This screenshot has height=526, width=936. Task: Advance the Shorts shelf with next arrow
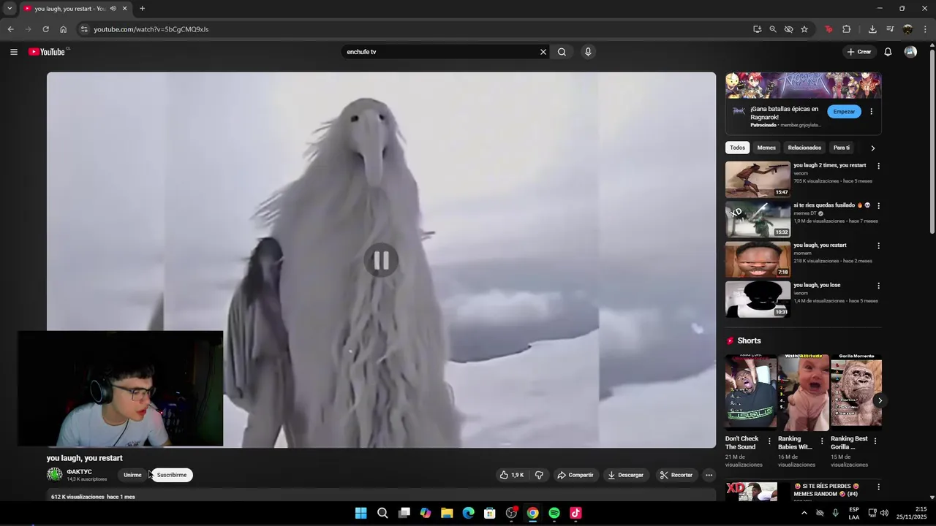880,400
